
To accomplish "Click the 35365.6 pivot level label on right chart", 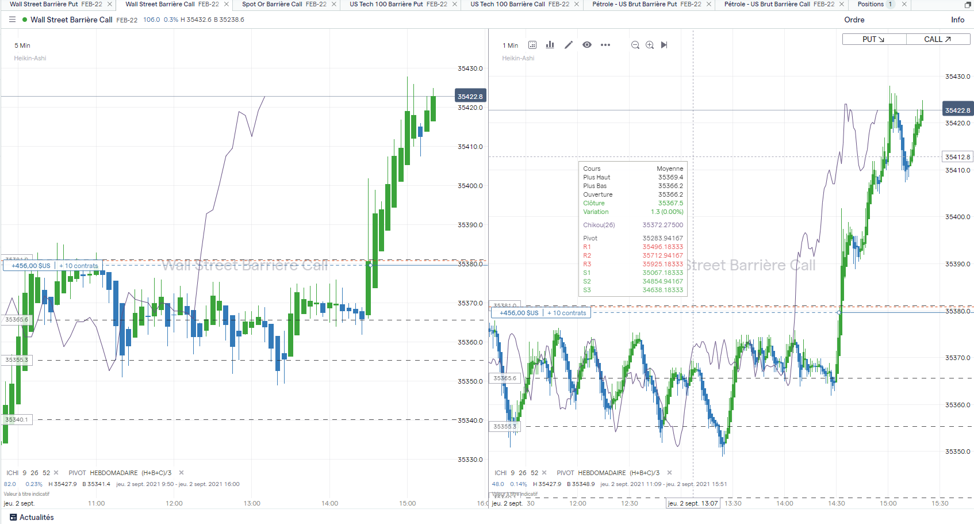I will click(505, 378).
